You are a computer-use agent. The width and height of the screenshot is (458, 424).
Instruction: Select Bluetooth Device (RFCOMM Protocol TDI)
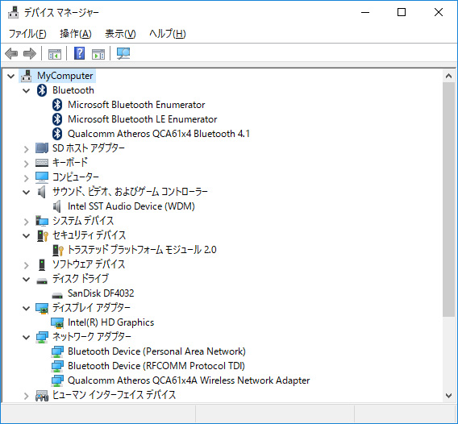click(x=156, y=366)
